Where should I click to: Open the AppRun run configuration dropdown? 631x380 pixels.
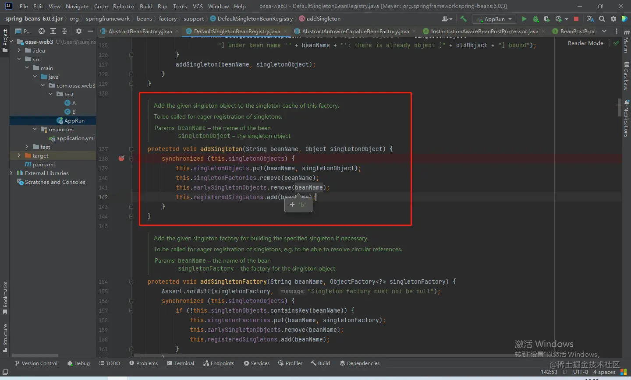tap(494, 19)
